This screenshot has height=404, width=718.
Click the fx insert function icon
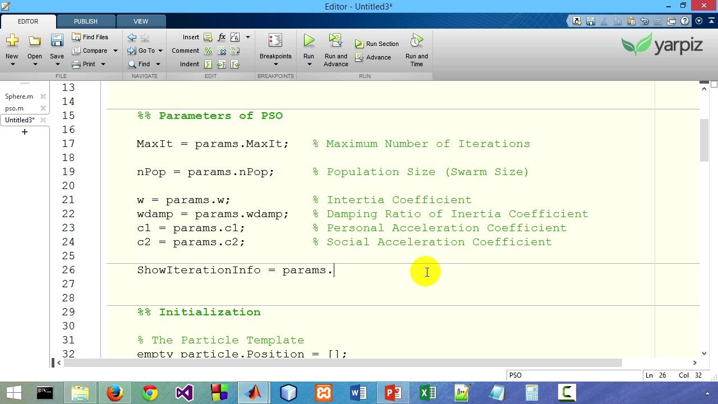coord(222,38)
